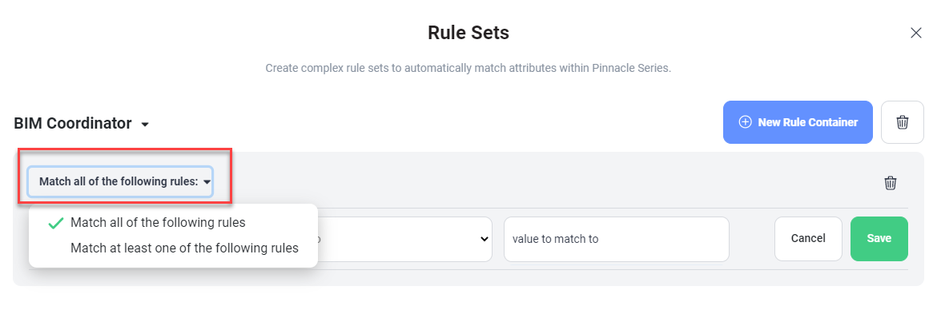
Task: Click the 'Create complex rule sets' description text
Action: pyautogui.click(x=468, y=68)
